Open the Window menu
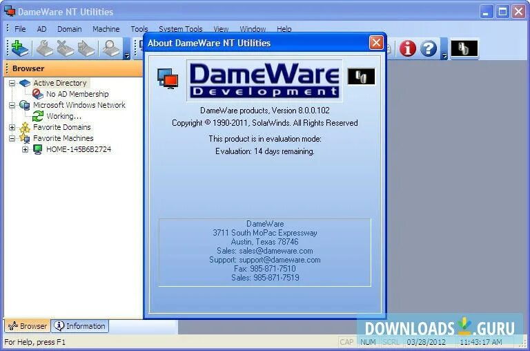The width and height of the screenshot is (530, 351). tap(253, 29)
